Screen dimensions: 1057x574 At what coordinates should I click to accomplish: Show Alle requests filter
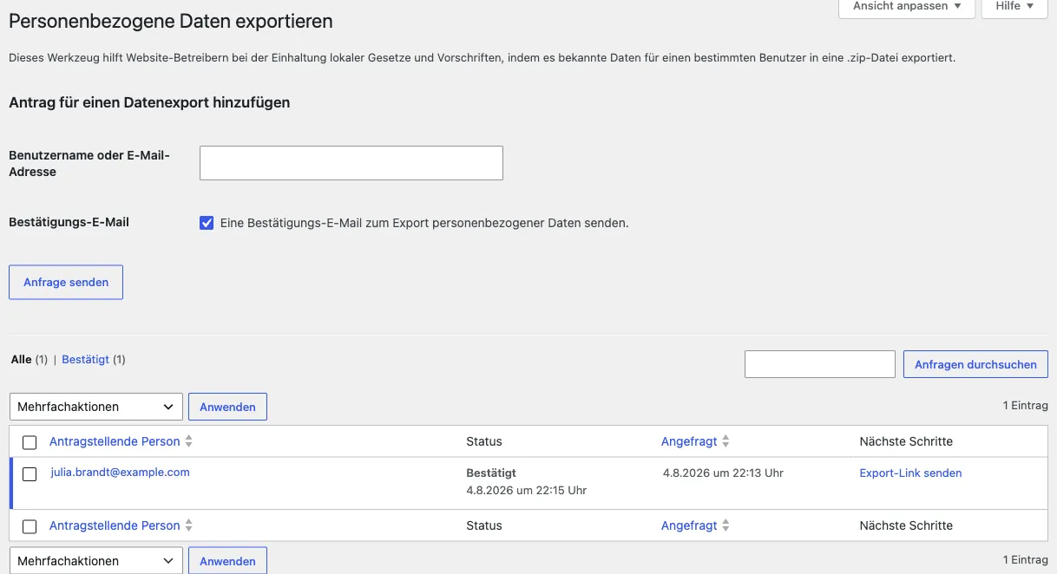click(21, 359)
